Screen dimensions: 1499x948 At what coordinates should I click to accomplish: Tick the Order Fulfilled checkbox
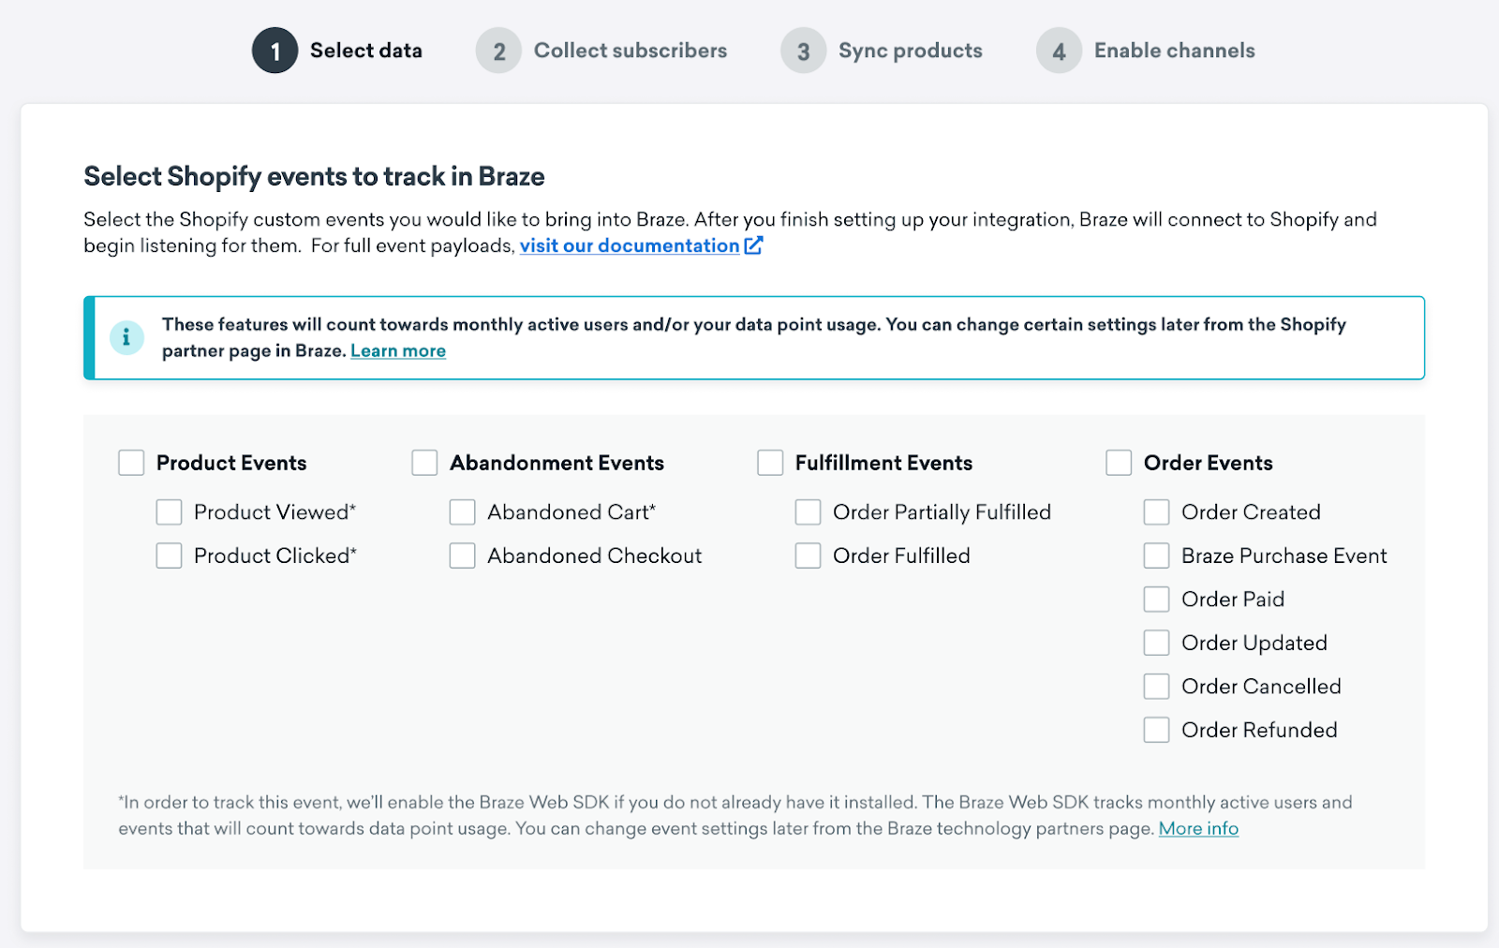point(808,555)
